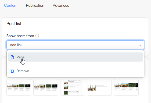
Task: Select the last carousel-style layout thumbnail
Action: click(x=126, y=87)
